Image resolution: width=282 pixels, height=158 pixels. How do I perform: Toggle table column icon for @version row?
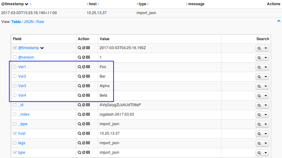click(x=88, y=57)
